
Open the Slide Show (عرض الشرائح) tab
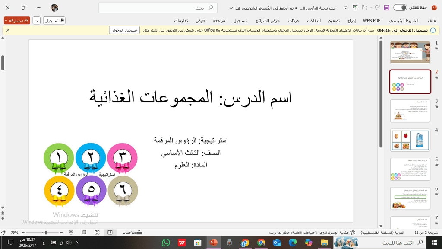pos(267,21)
